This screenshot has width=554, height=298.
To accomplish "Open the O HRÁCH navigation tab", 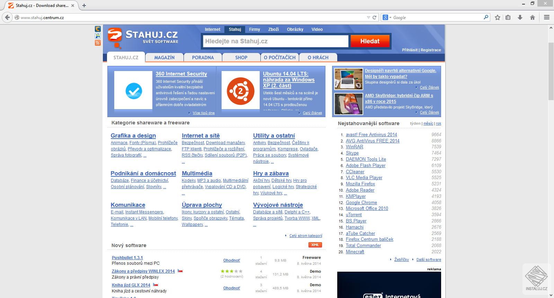I will coord(318,58).
